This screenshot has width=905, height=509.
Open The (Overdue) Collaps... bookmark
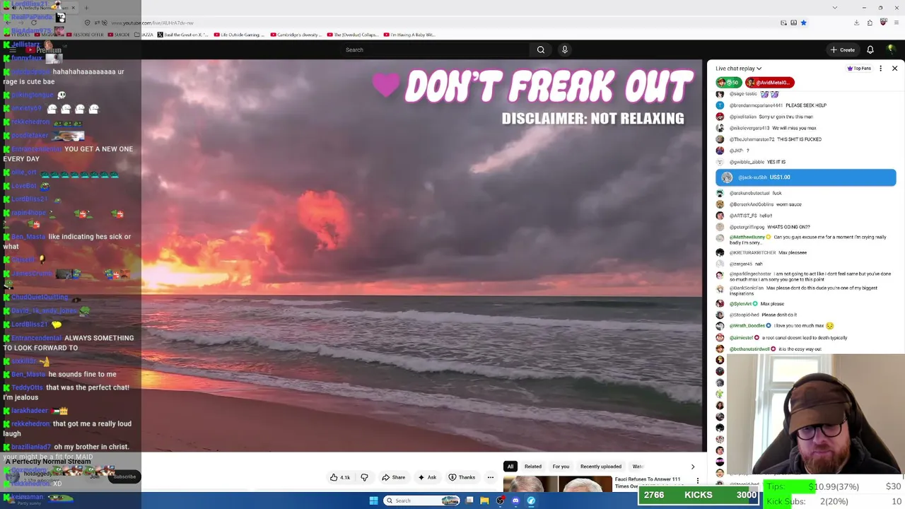[x=352, y=35]
